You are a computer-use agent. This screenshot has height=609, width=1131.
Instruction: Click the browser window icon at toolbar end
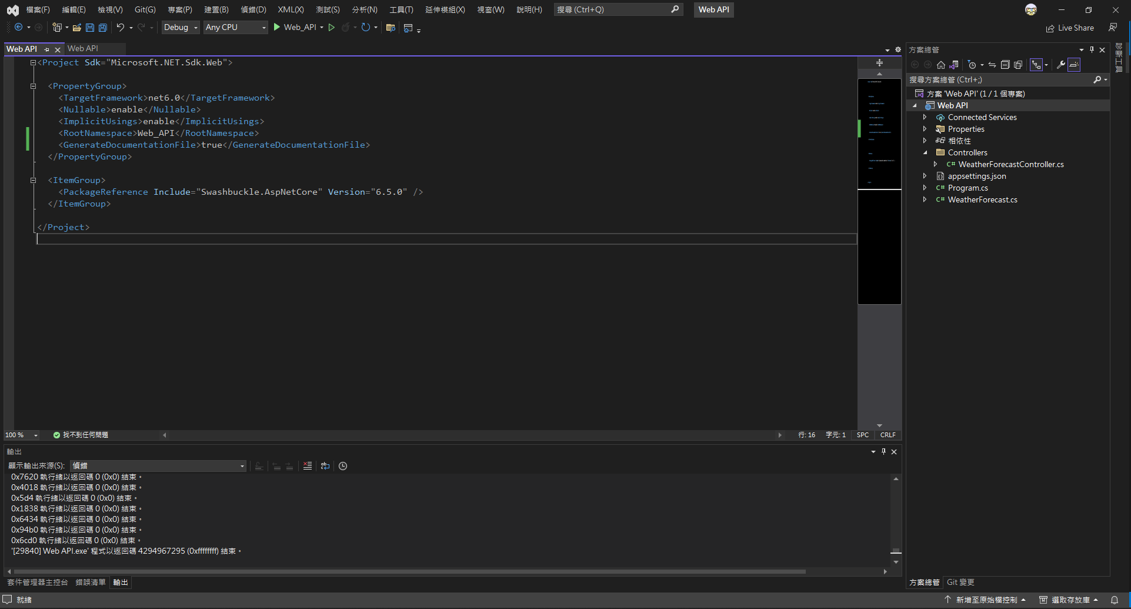coord(408,28)
